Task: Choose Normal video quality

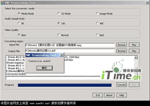Action: (x=59, y=35)
